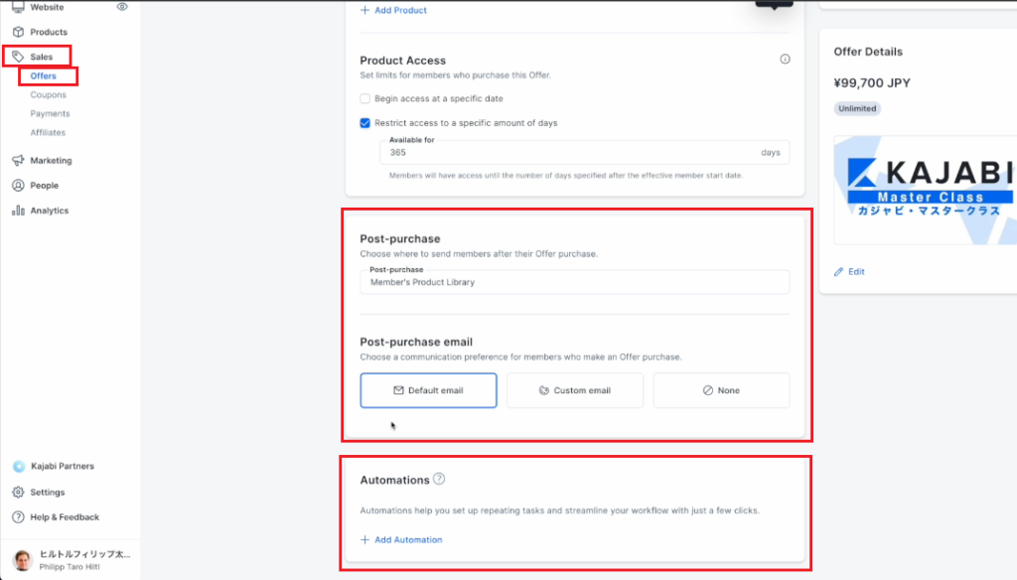Click the Marketing megaphone icon
Viewport: 1017px width, 580px height.
click(18, 160)
